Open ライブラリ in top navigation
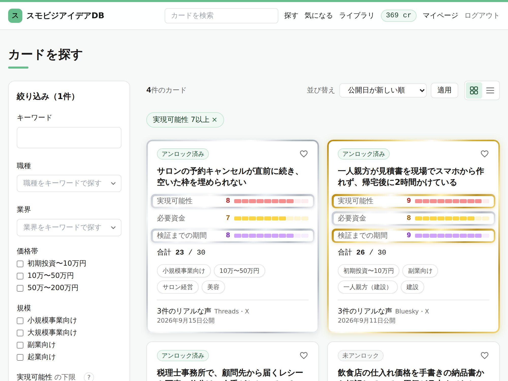 (357, 15)
